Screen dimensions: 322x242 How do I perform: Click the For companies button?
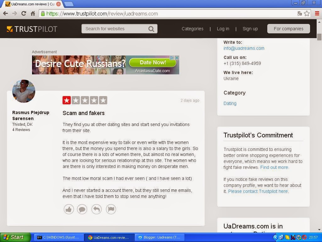point(289,29)
